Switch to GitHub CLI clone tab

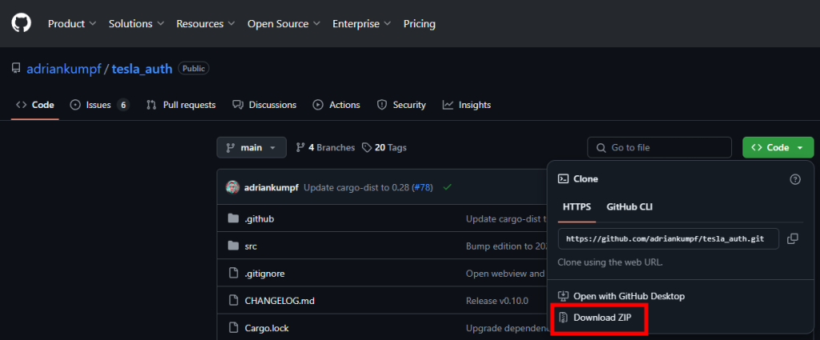(629, 207)
